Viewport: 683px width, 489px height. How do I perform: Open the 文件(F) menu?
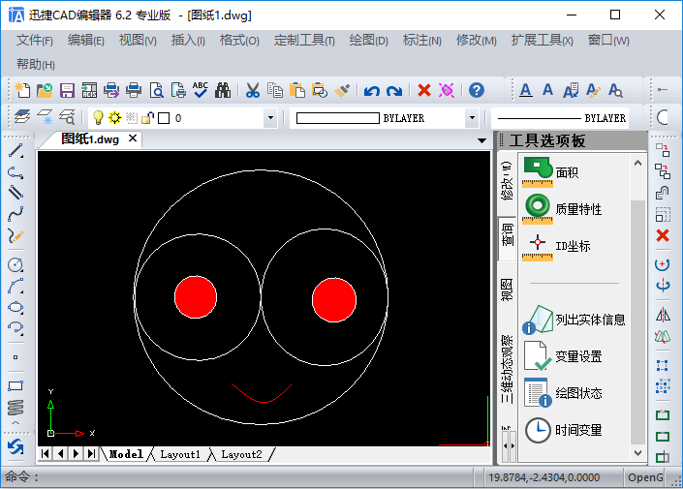coord(35,41)
